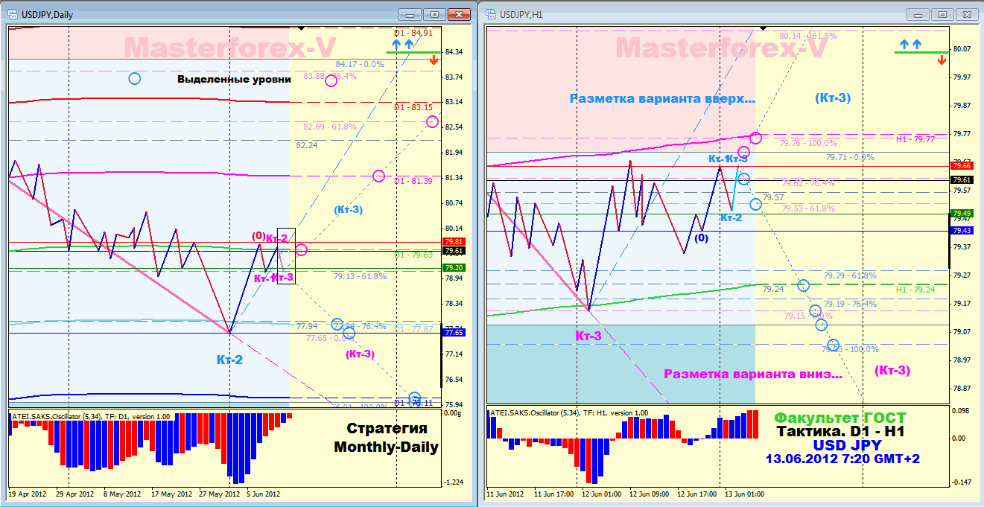Select the Monthly-Daily text label
The height and width of the screenshot is (507, 984).
[x=387, y=447]
